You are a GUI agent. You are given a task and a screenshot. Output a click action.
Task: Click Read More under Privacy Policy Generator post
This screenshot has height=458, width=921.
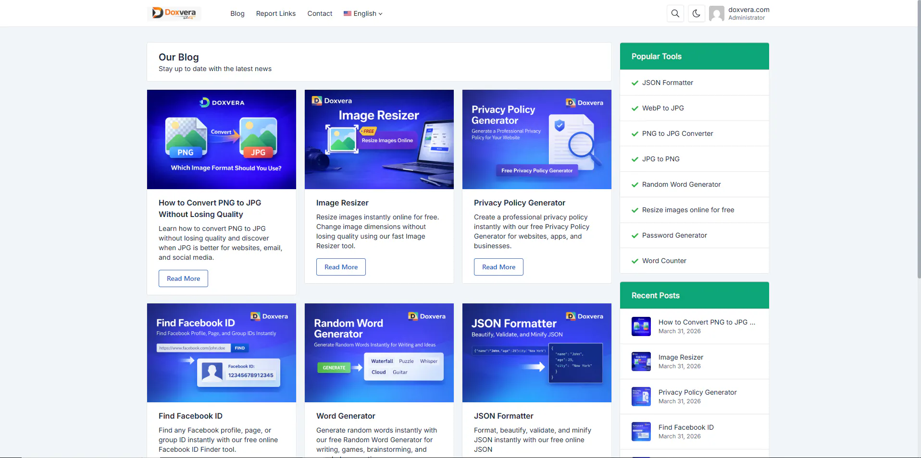(498, 267)
